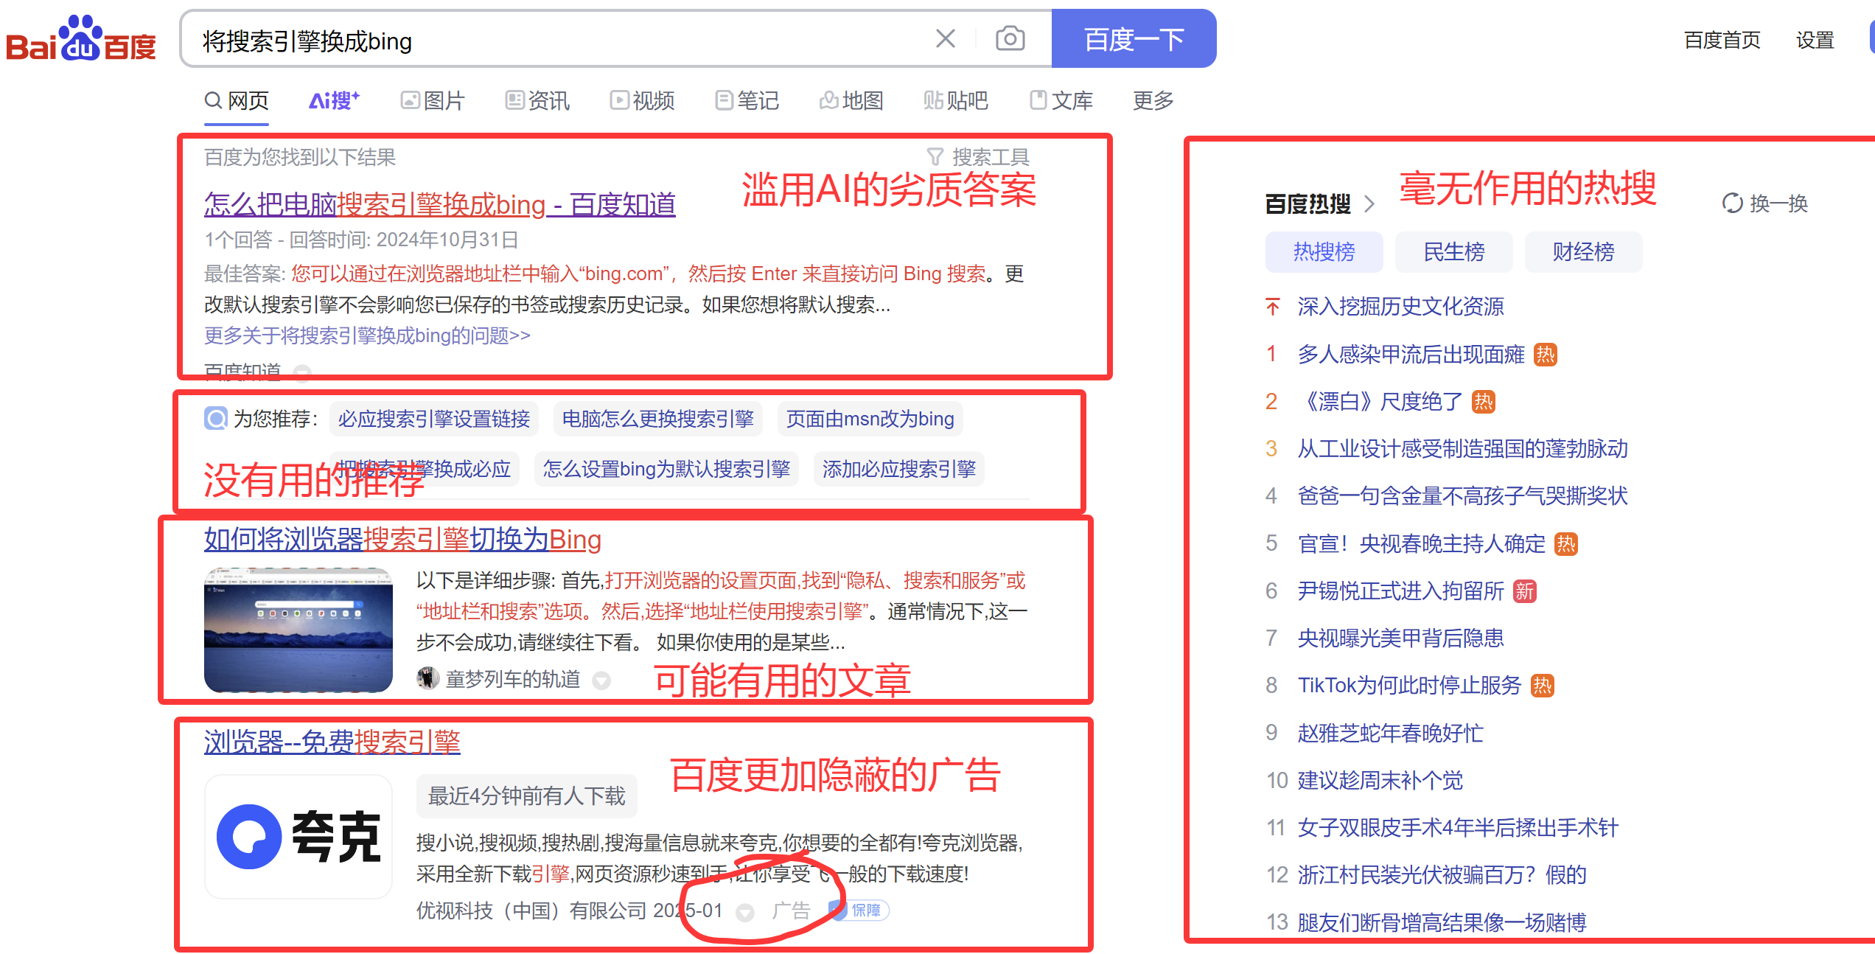Open 设置 in the top right corner
The width and height of the screenshot is (1875, 954).
point(1815,41)
